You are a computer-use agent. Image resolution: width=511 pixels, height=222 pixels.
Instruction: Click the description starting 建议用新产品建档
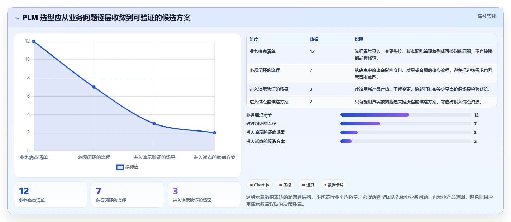422,89
